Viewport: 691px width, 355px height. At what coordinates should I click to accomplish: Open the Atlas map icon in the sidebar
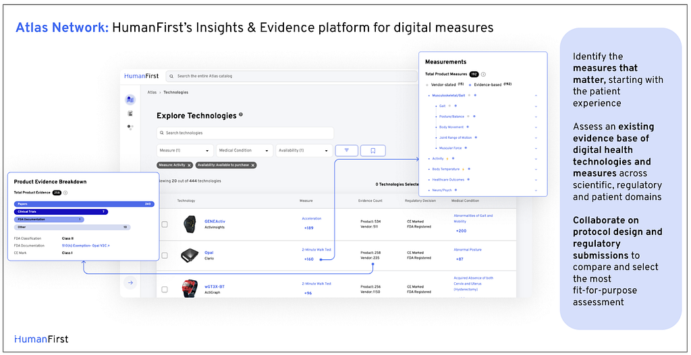[x=130, y=100]
